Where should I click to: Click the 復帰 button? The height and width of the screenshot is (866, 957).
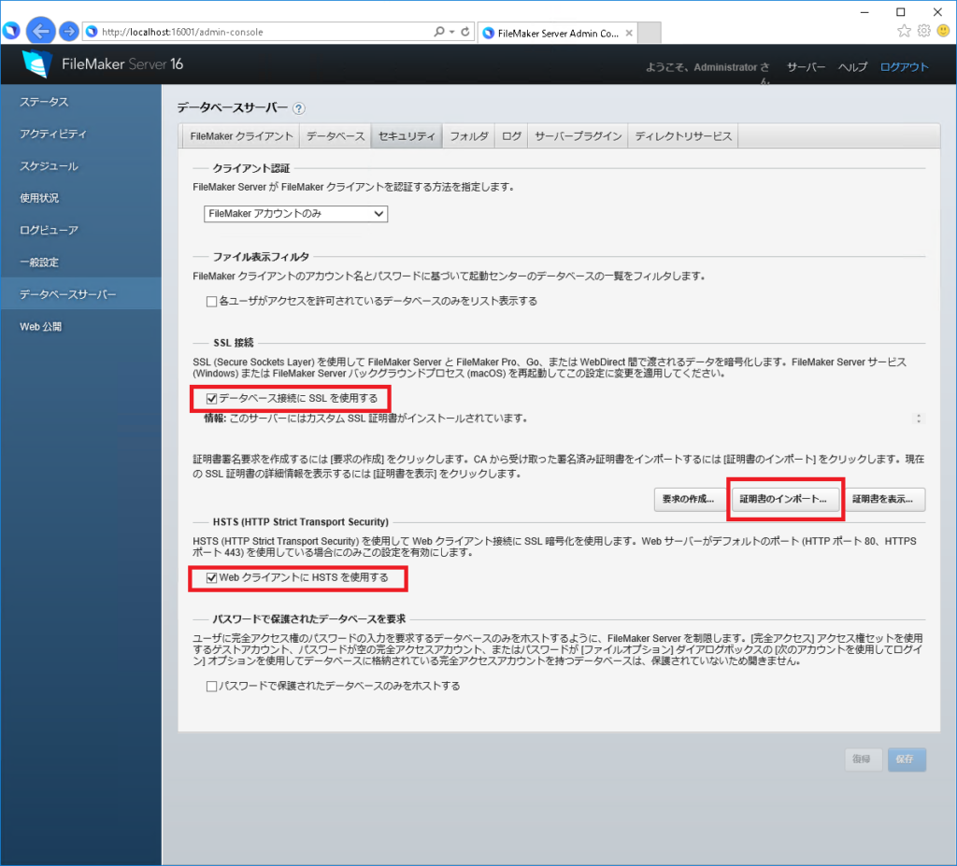coord(862,760)
